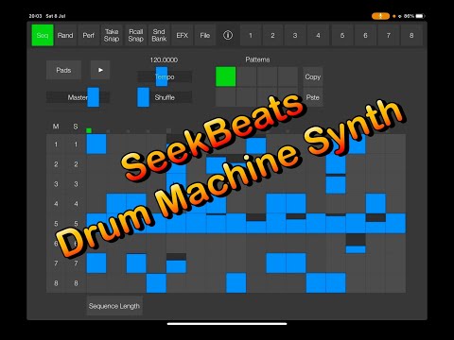The height and width of the screenshot is (340, 454).
Task: Tap the orange microphone recording indicator
Action: (380, 16)
